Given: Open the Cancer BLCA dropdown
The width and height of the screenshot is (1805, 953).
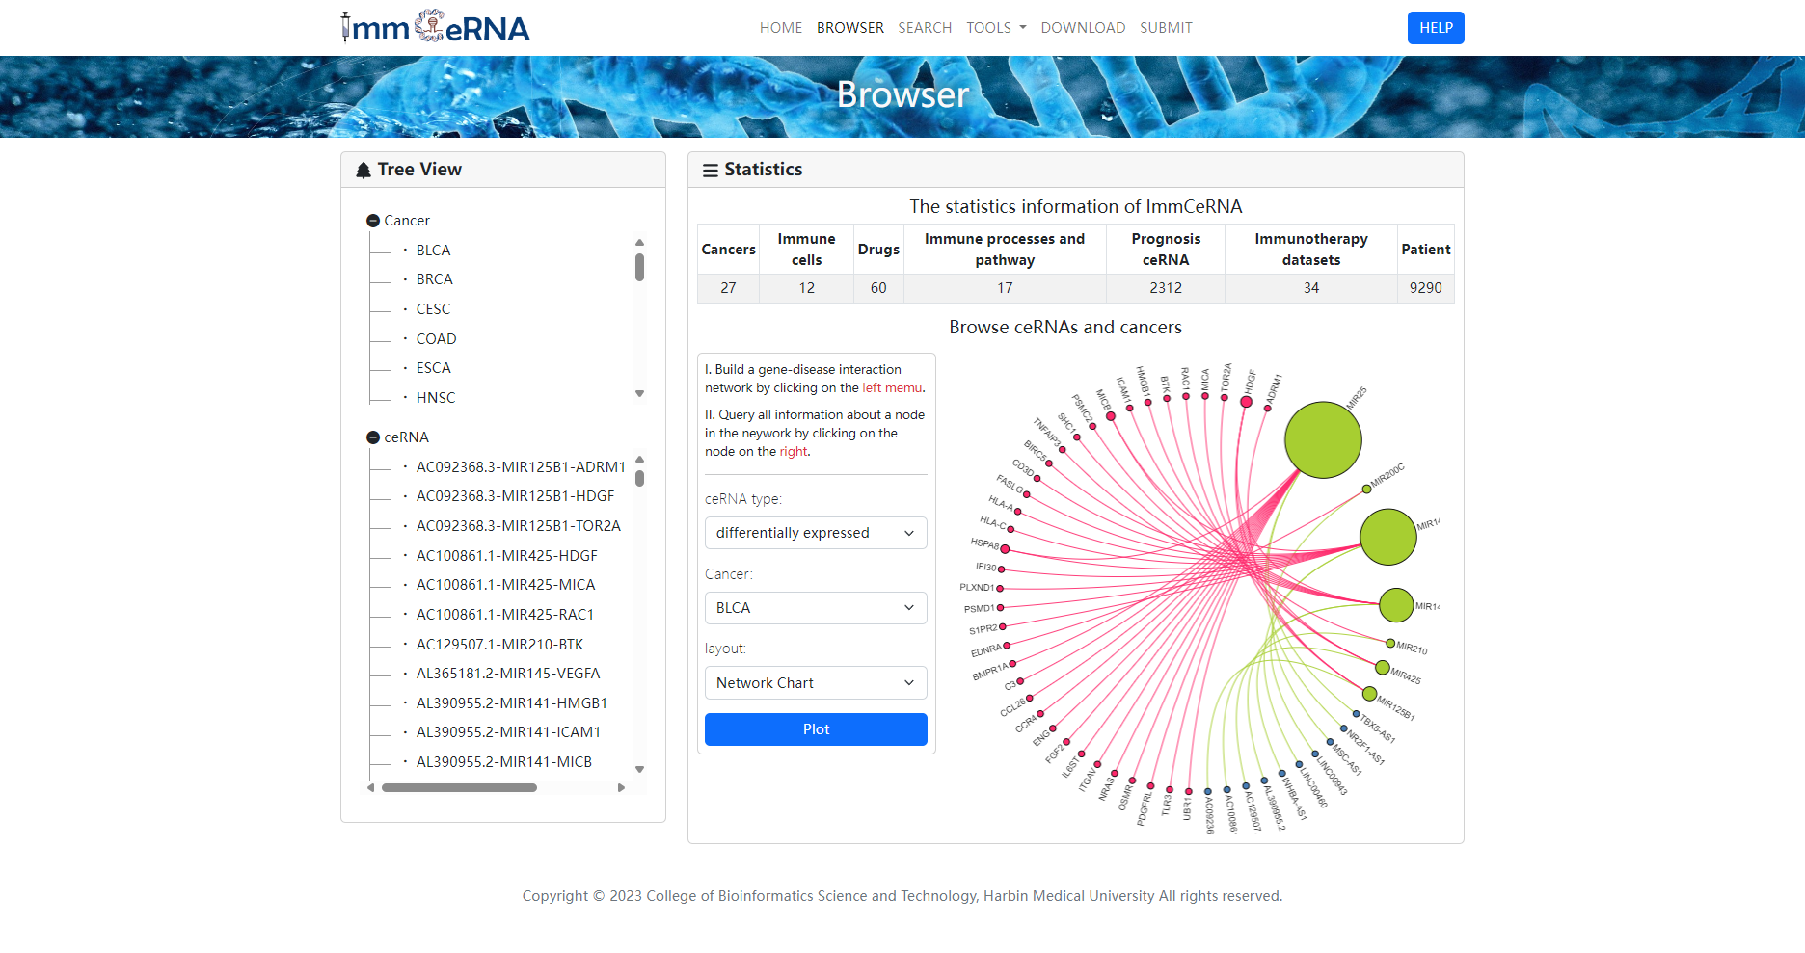Looking at the screenshot, I should tap(816, 608).
